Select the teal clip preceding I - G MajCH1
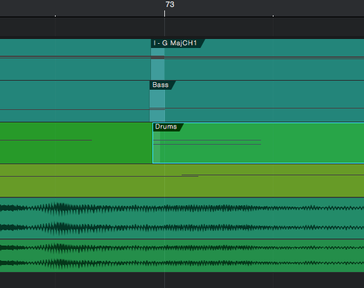Viewport: 364px width, 288px height. (x=75, y=60)
